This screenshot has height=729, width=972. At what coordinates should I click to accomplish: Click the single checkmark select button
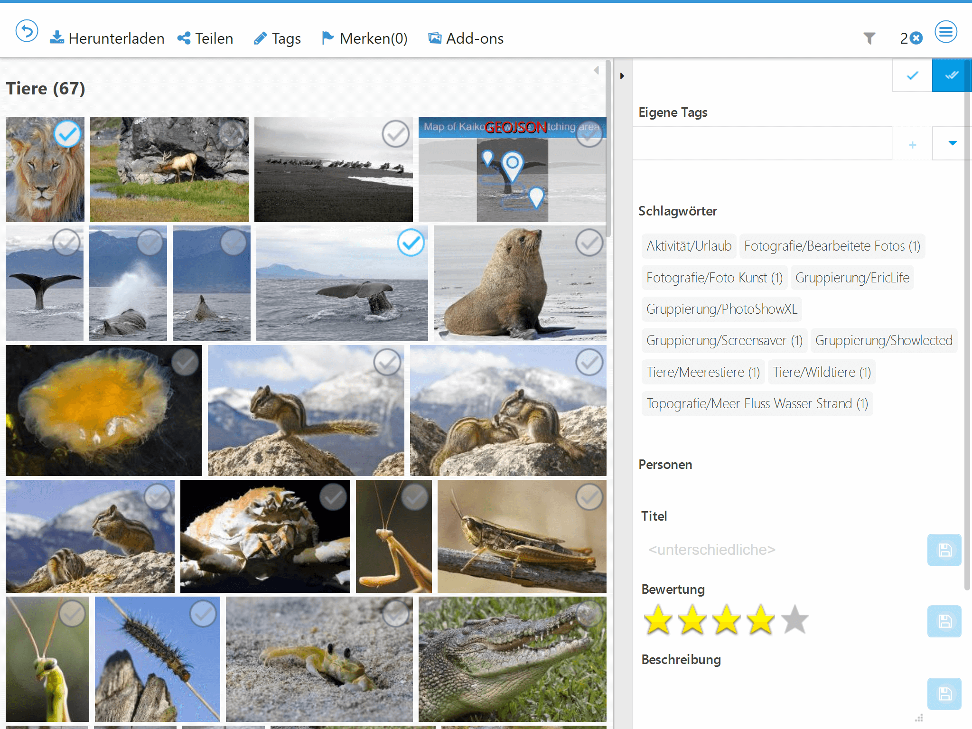tap(912, 75)
